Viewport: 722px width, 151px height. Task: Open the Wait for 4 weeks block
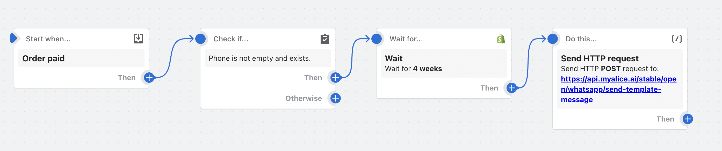(444, 63)
